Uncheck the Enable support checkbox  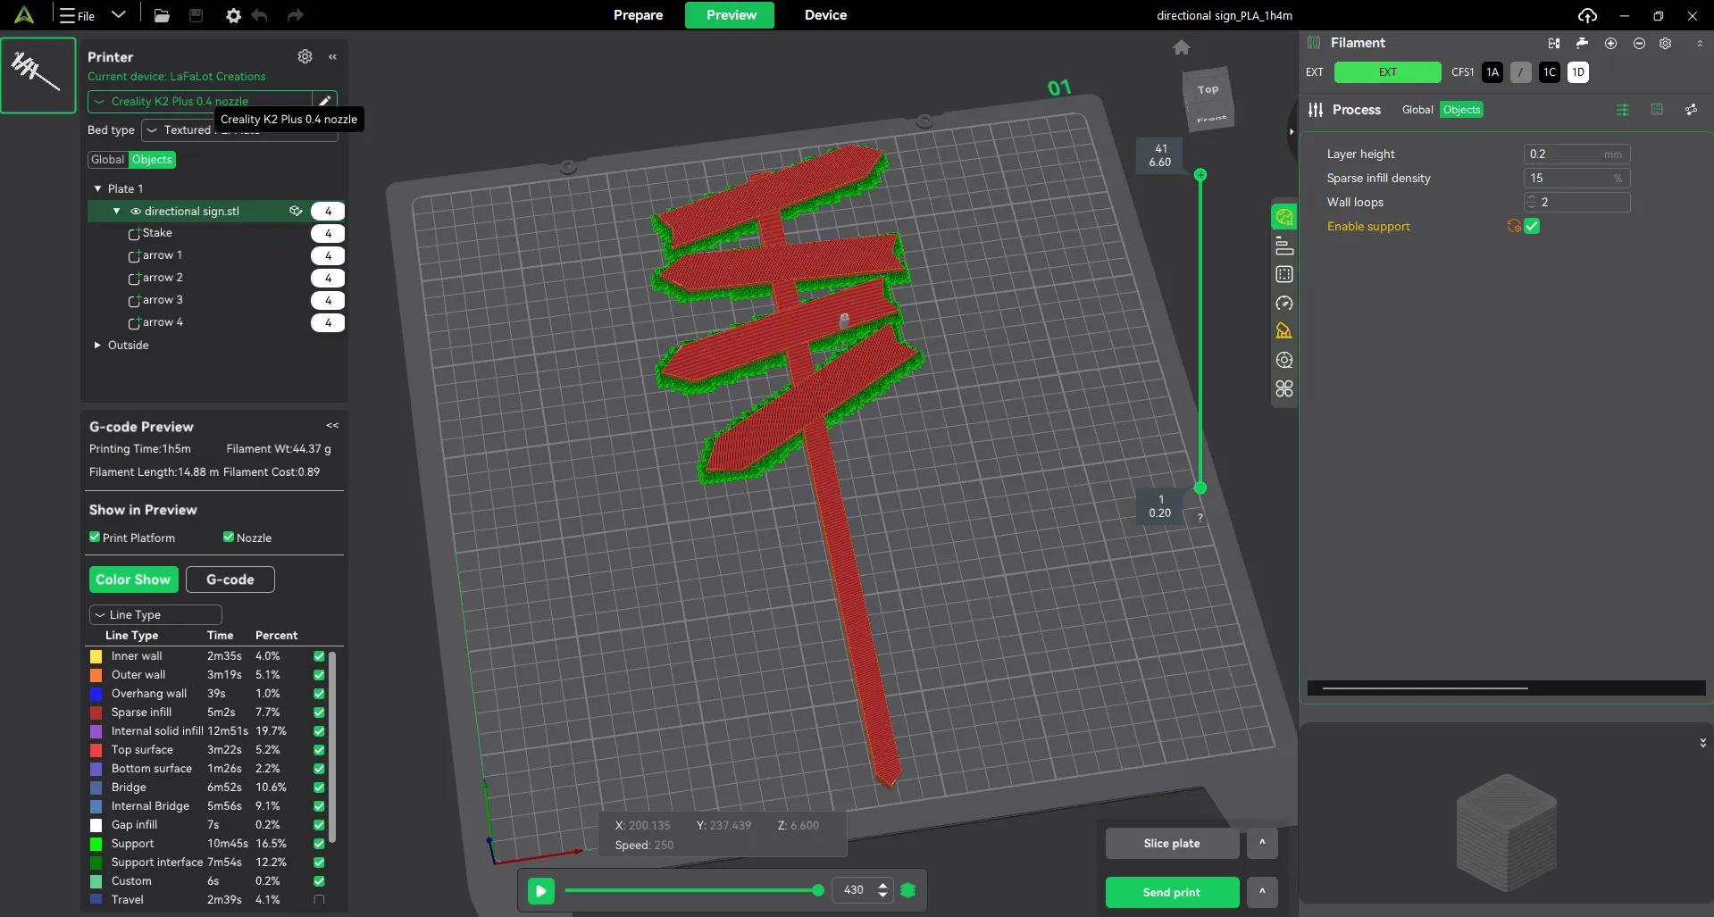pyautogui.click(x=1532, y=226)
